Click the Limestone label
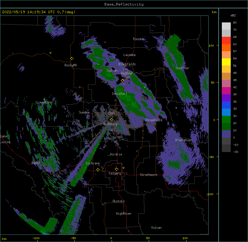The height and width of the screenshot is (242, 248). click(44, 102)
